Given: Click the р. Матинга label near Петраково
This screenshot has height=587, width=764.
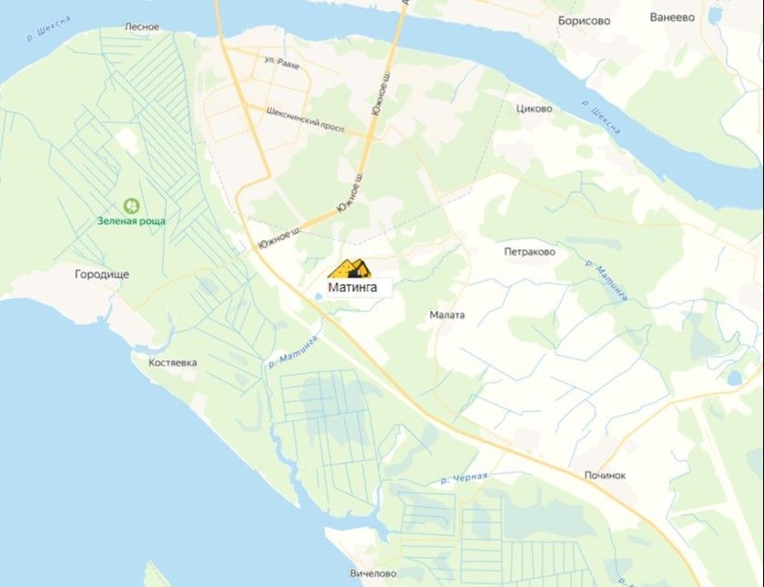Looking at the screenshot, I should (x=606, y=280).
